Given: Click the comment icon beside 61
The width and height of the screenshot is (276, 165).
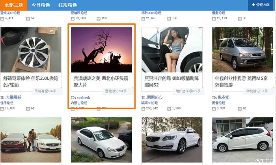Looking at the screenshot, I should [x=28, y=109].
